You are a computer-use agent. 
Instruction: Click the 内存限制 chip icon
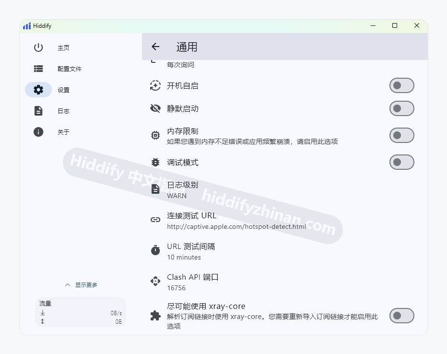(155, 135)
